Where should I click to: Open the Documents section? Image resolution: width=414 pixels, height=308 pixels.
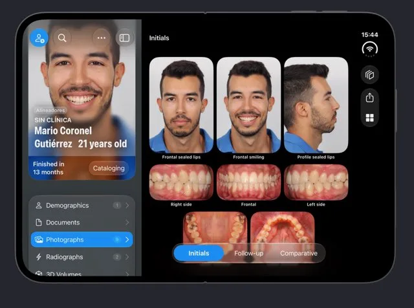pyautogui.click(x=82, y=223)
